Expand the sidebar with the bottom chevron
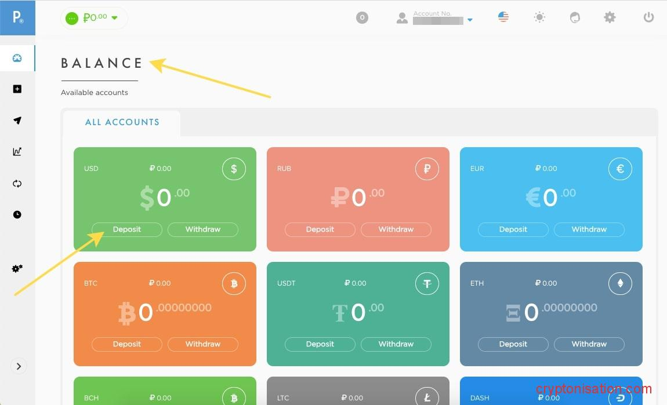The height and width of the screenshot is (405, 667). coord(19,366)
